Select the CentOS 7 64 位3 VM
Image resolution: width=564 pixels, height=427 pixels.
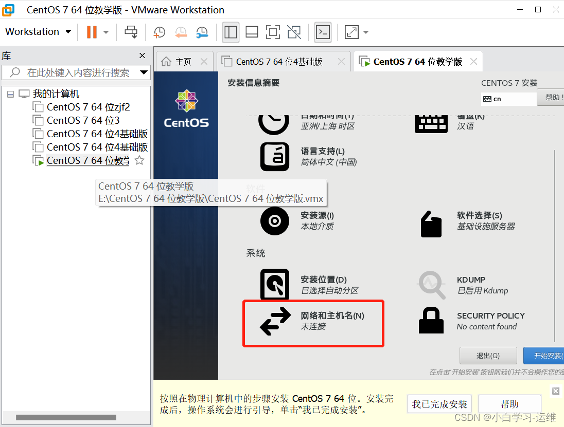tap(83, 120)
